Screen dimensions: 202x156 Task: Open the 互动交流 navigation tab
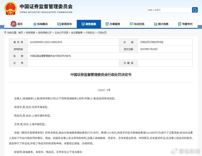point(137,24)
